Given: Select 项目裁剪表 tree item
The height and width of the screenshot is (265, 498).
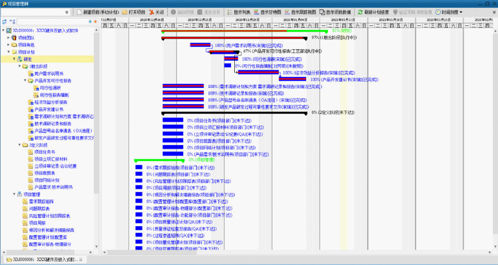Looking at the screenshot, I should coord(45,173).
